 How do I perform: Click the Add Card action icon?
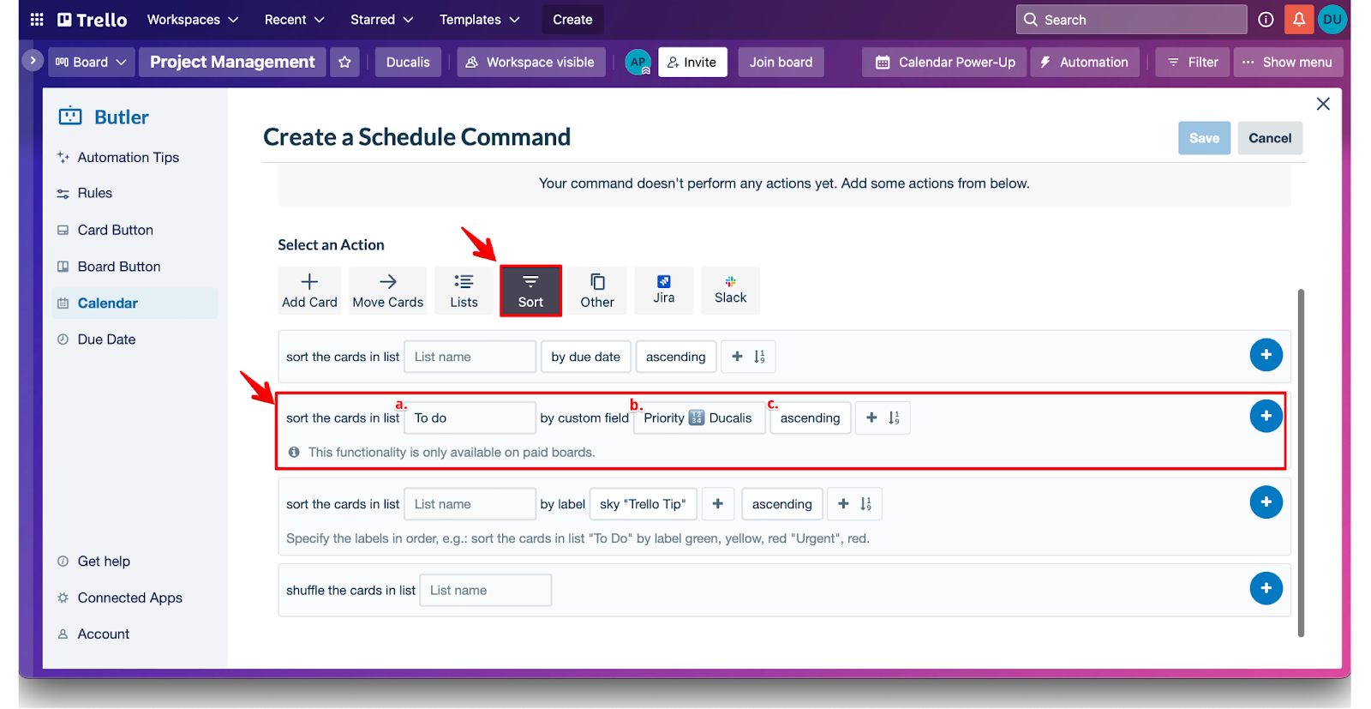tap(309, 291)
